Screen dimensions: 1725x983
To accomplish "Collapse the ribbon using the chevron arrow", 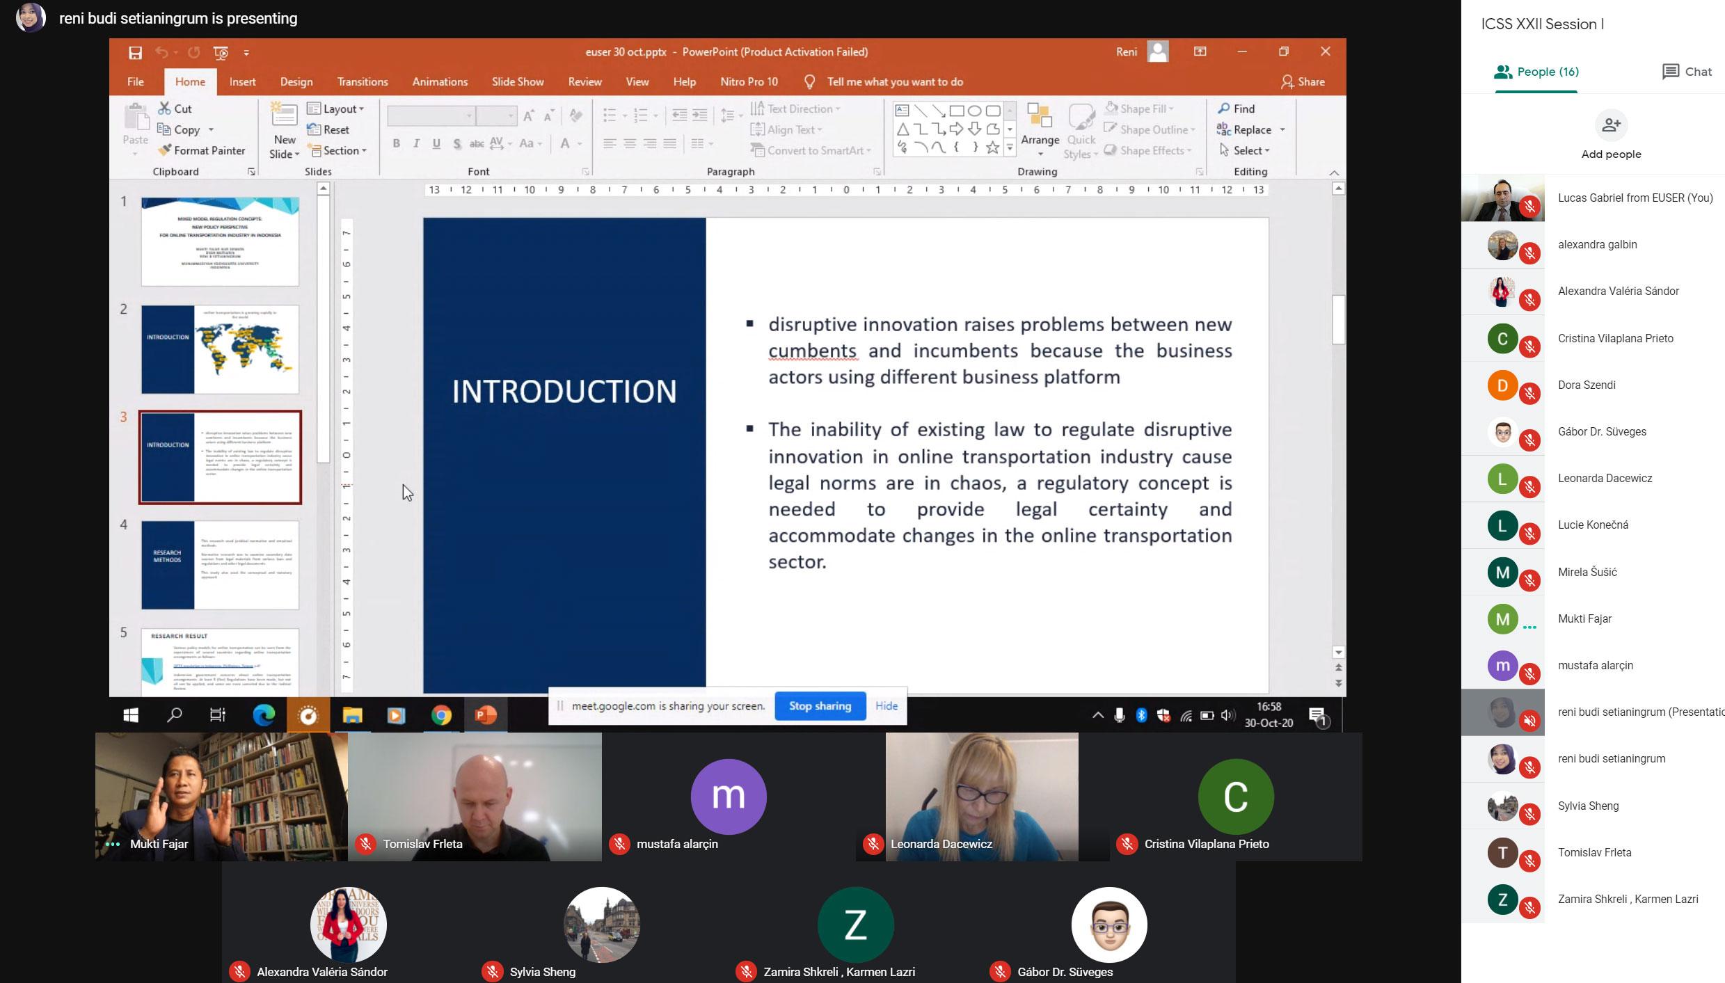I will (1333, 173).
